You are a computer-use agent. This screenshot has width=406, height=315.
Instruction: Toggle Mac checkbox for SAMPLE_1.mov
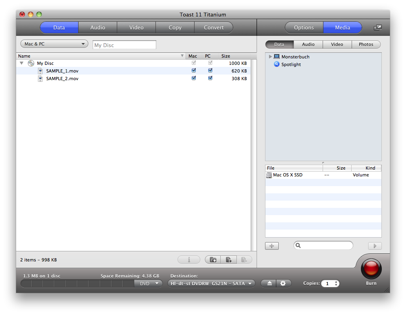click(x=194, y=70)
